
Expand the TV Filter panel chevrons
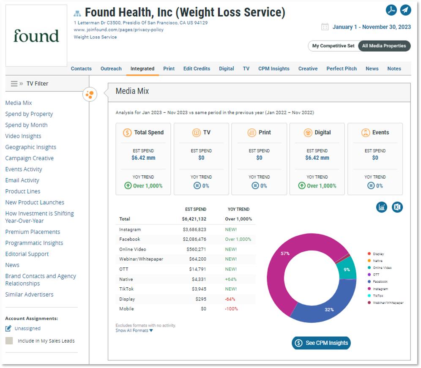pos(21,84)
